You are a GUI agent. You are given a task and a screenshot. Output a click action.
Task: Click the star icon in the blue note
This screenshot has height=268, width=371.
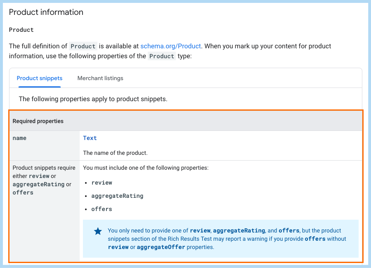(x=98, y=231)
